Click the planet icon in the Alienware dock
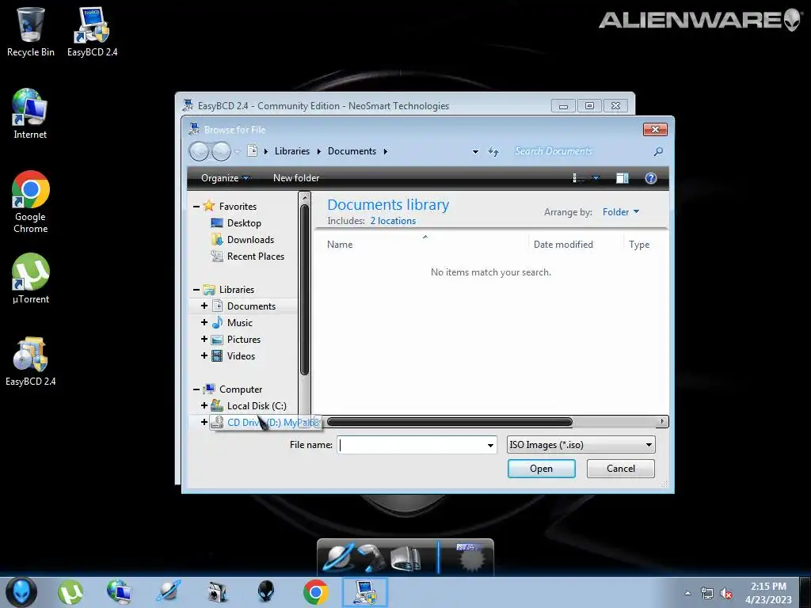This screenshot has width=811, height=608. 338,558
